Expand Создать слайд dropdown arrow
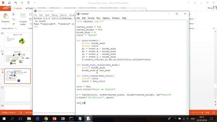 tap(26, 24)
